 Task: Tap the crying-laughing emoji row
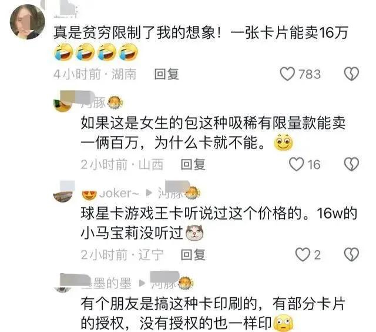(96, 52)
